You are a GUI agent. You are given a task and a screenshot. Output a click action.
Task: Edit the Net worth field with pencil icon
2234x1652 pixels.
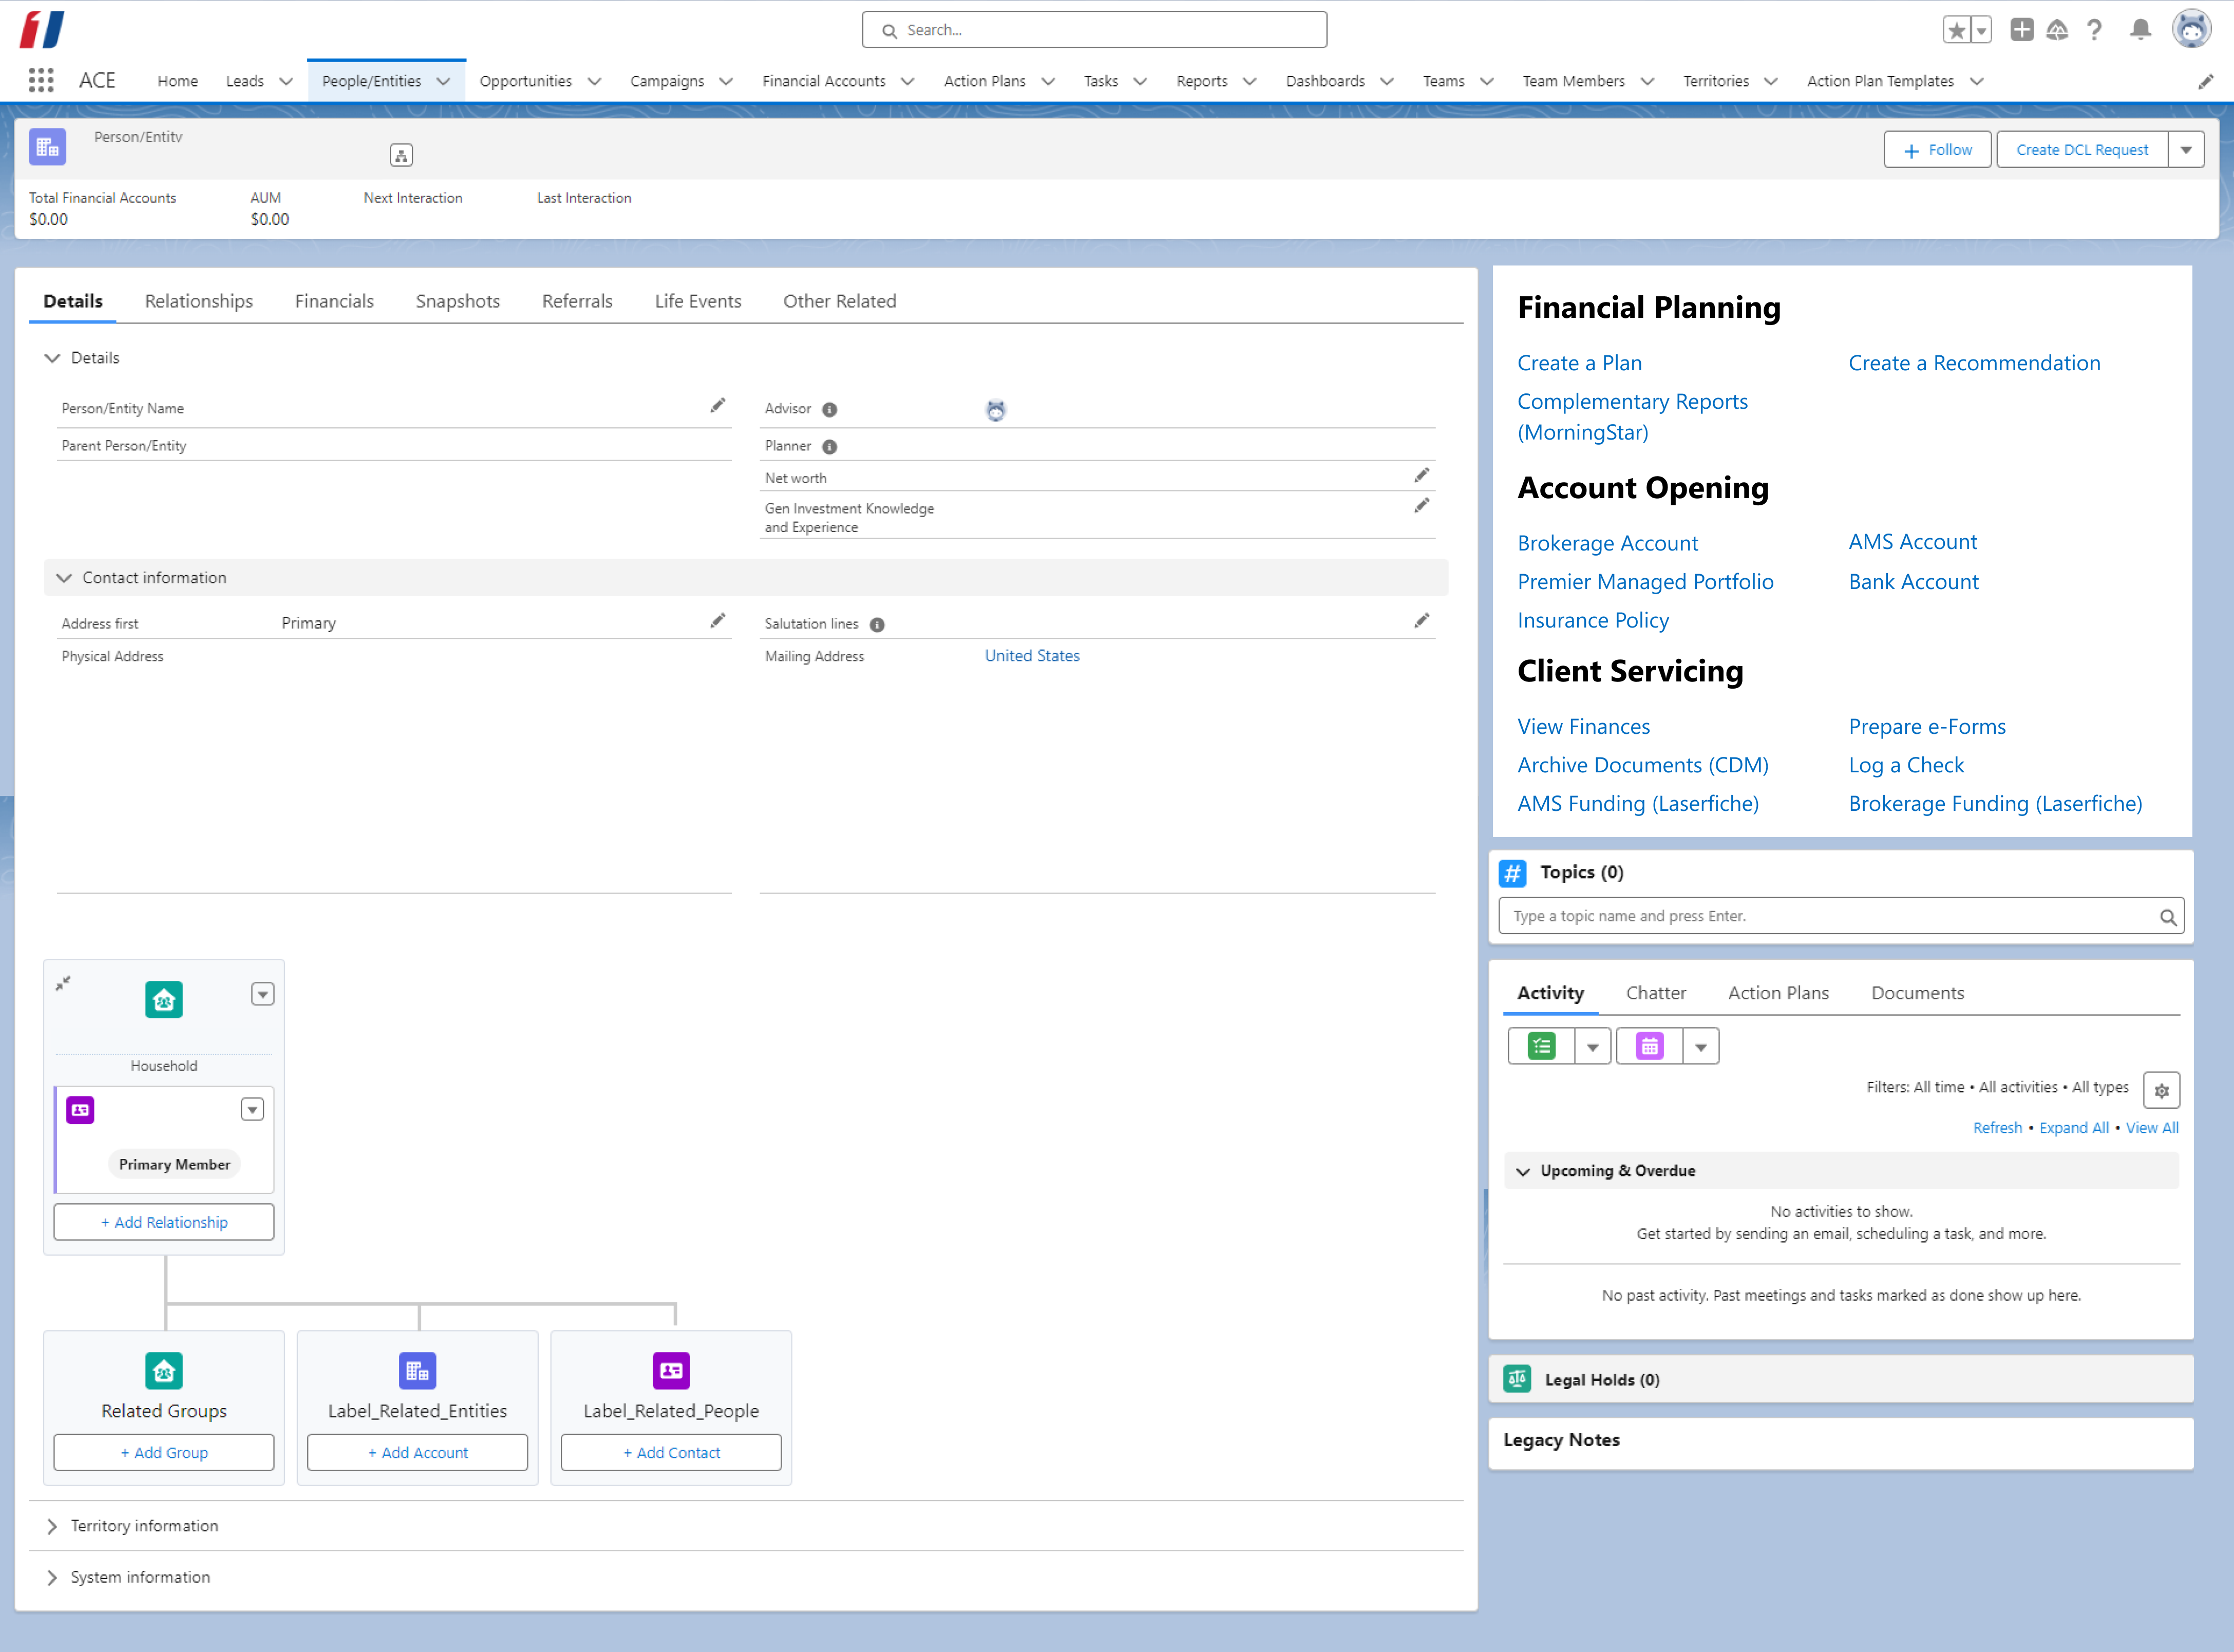click(x=1422, y=475)
